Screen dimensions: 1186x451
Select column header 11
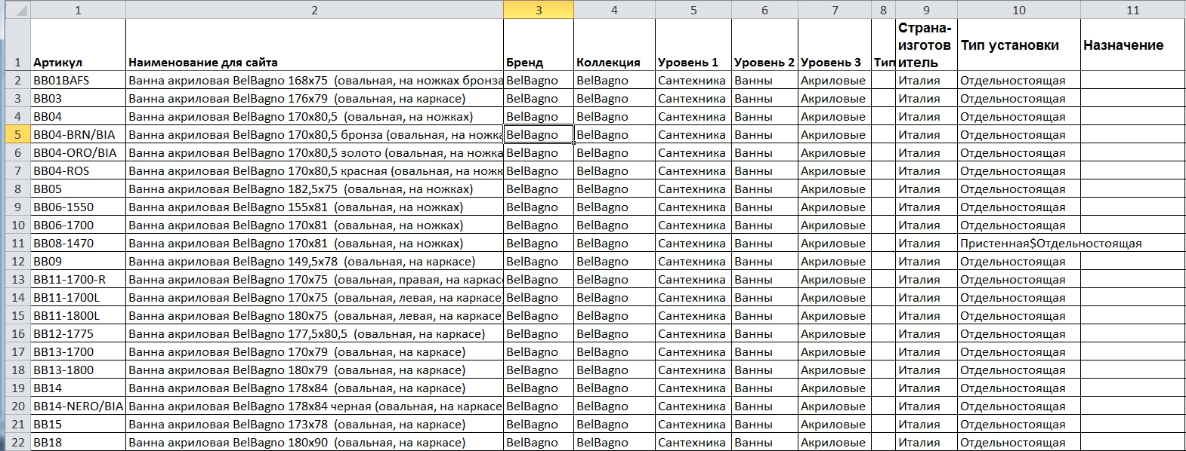click(1132, 9)
